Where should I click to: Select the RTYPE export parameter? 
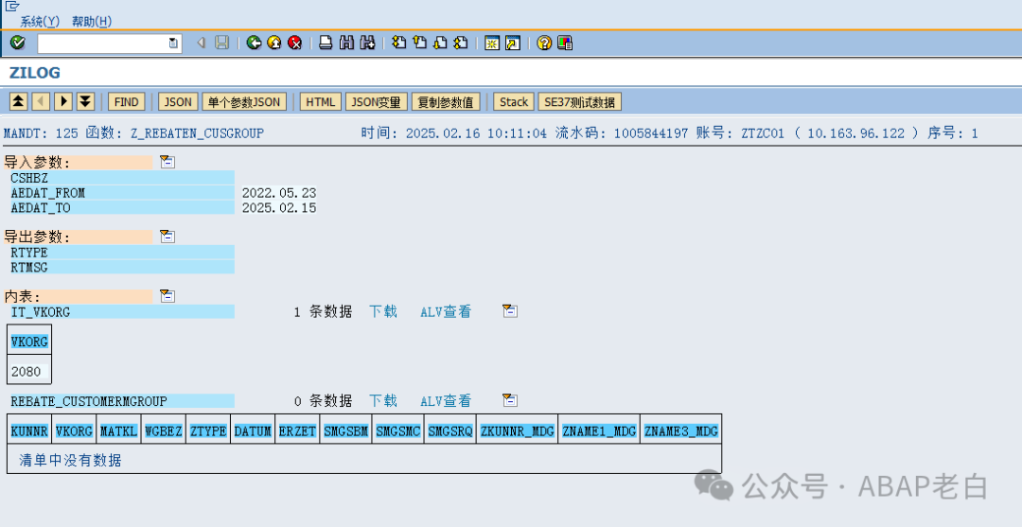(122, 252)
